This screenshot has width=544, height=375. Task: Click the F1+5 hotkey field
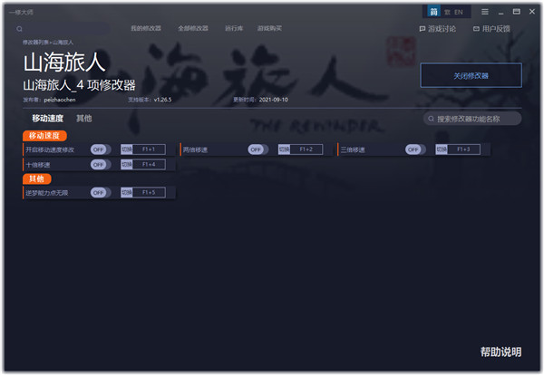tap(149, 192)
